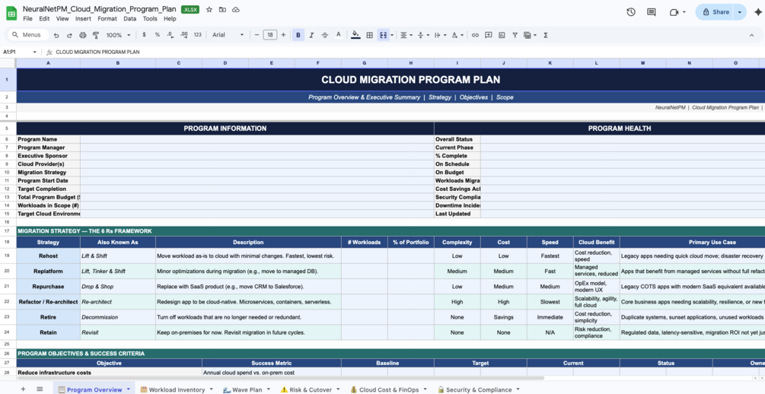Open the Insert menu
Viewport: 765px width, 394px height.
(83, 18)
